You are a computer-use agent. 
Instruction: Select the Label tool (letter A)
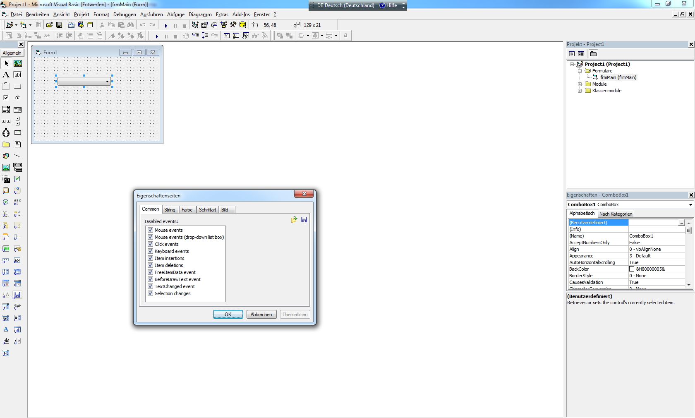click(x=6, y=75)
